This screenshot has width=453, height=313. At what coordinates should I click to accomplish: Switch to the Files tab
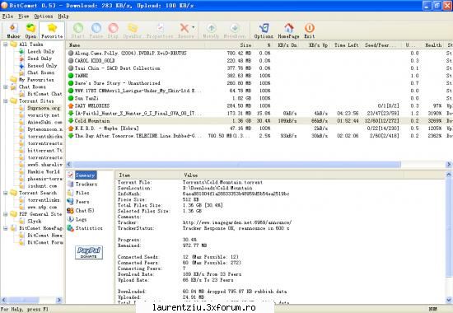(82, 193)
